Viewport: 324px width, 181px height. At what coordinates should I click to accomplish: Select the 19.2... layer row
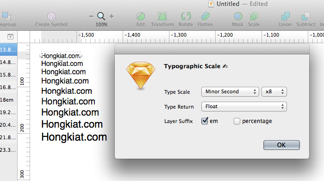9,112
